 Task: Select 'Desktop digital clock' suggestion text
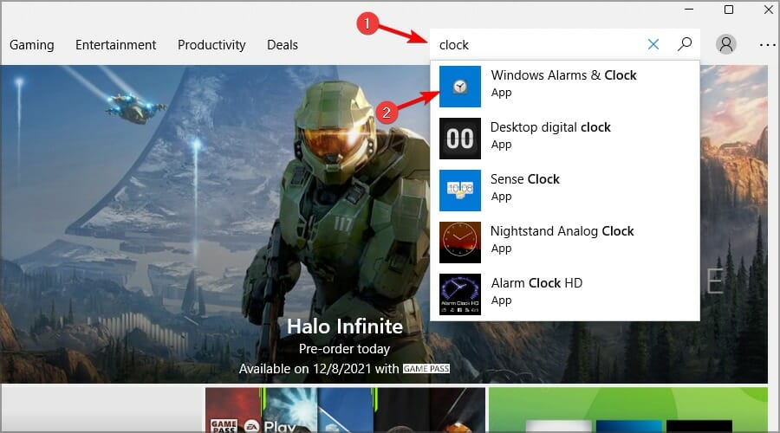click(x=550, y=127)
